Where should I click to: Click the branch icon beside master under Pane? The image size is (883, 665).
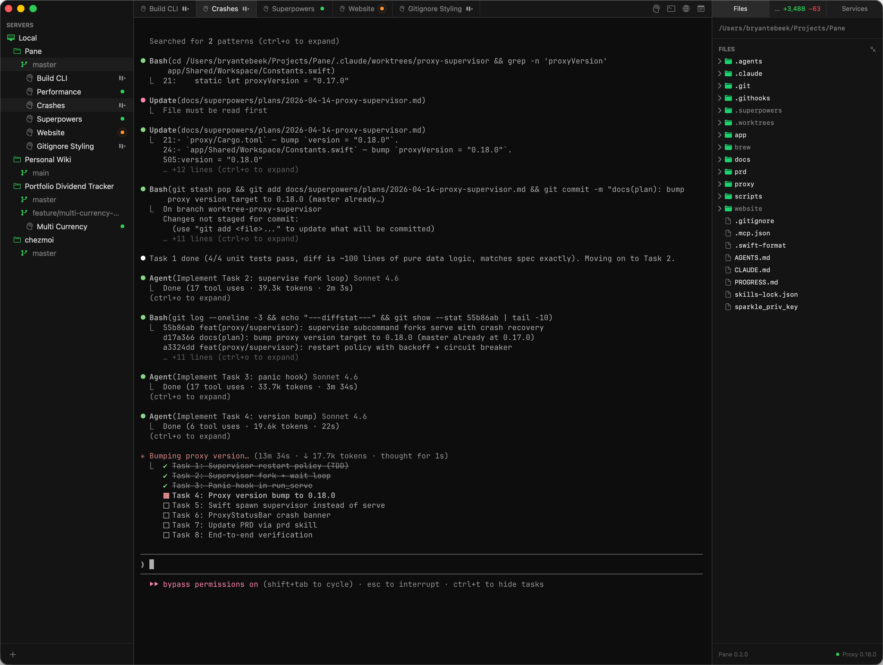pyautogui.click(x=24, y=64)
